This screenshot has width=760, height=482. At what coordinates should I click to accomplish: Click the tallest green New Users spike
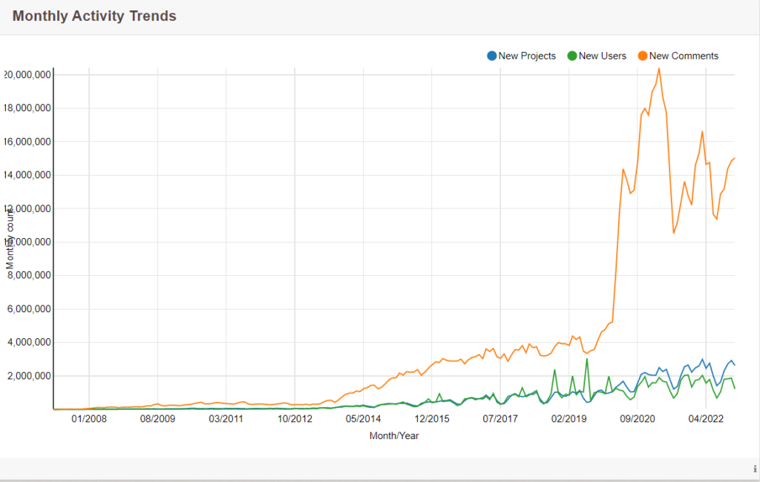tap(587, 360)
